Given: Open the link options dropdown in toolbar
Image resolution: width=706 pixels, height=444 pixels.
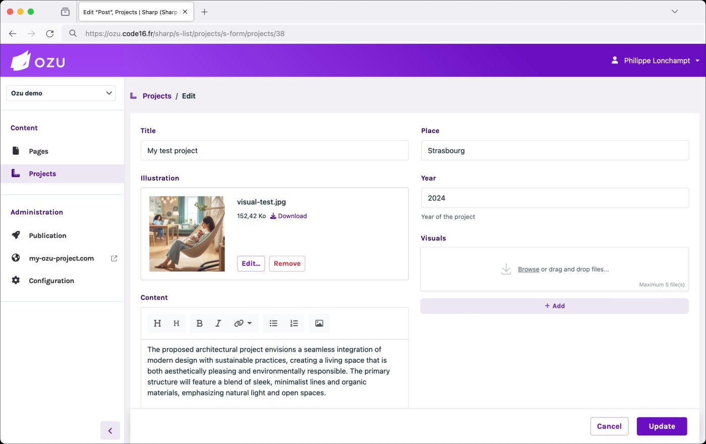Looking at the screenshot, I should pos(243,324).
